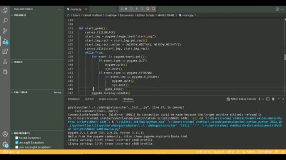Click the pygame.display.update() line

pyautogui.click(x=111, y=93)
